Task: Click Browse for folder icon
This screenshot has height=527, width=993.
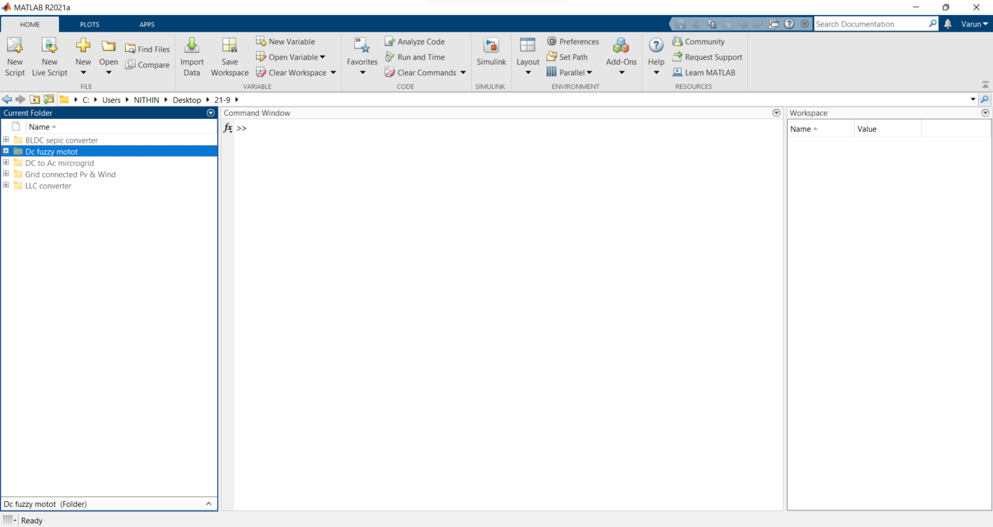Action: 48,99
